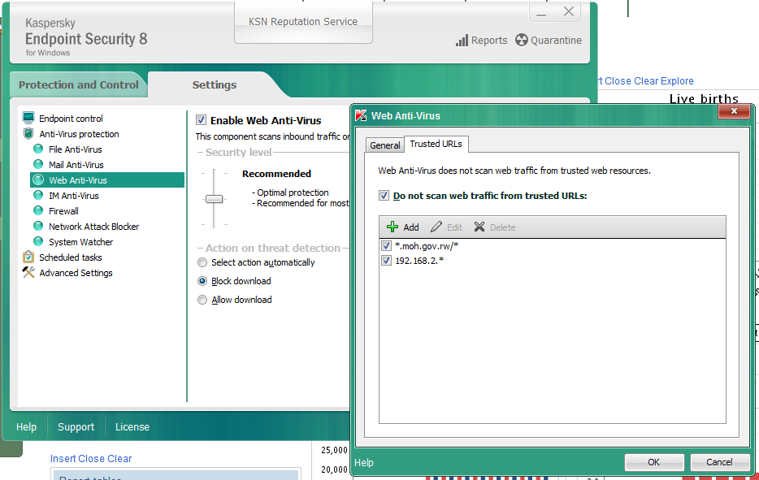Select IM Anti-Virus in the tree
The width and height of the screenshot is (759, 480).
point(74,196)
